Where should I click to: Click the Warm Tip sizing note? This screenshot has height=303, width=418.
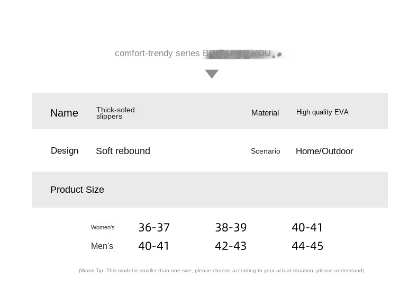221,270
